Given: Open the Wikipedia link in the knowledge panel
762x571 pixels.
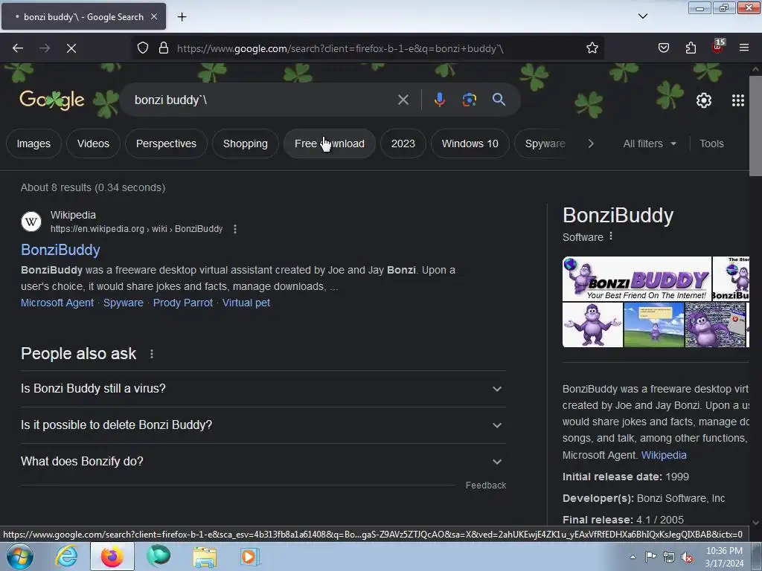Looking at the screenshot, I should [x=664, y=455].
